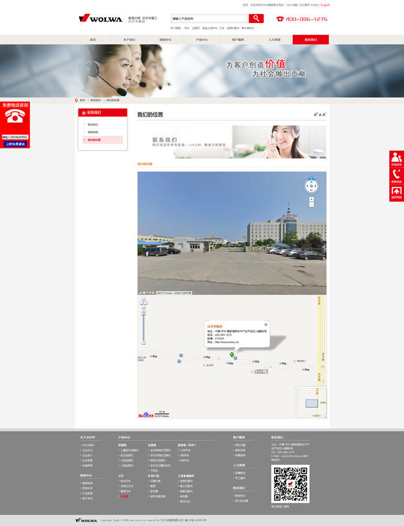Click the phone number input in free call widget
The image size is (404, 526).
[15, 137]
